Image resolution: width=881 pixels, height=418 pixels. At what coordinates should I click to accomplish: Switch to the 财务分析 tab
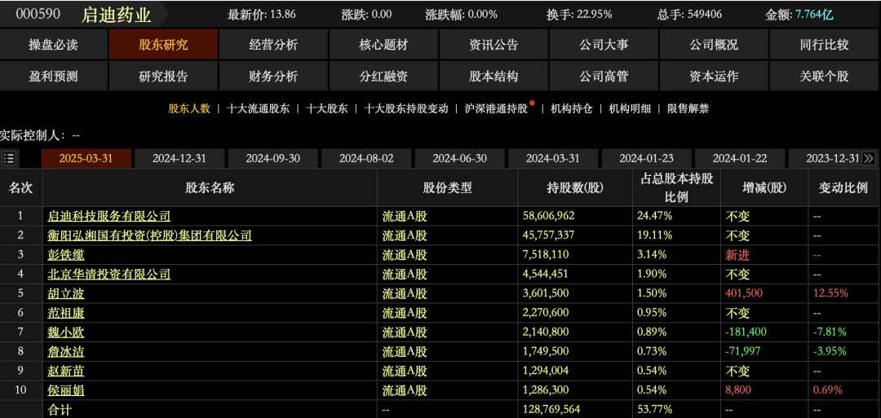[x=273, y=77]
